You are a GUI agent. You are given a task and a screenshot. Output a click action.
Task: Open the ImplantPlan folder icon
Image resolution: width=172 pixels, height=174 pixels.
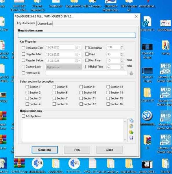tap(129, 166)
